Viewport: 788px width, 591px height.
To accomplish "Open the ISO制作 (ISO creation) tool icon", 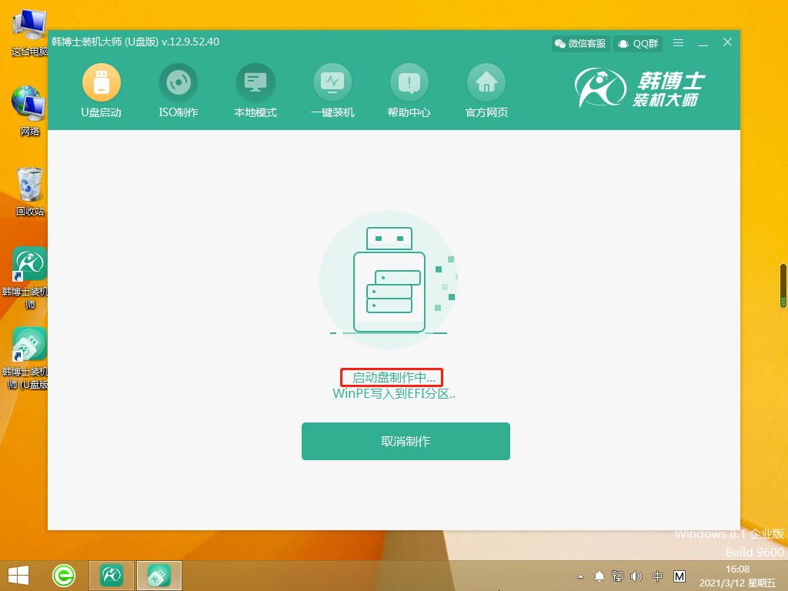I will pyautogui.click(x=178, y=83).
